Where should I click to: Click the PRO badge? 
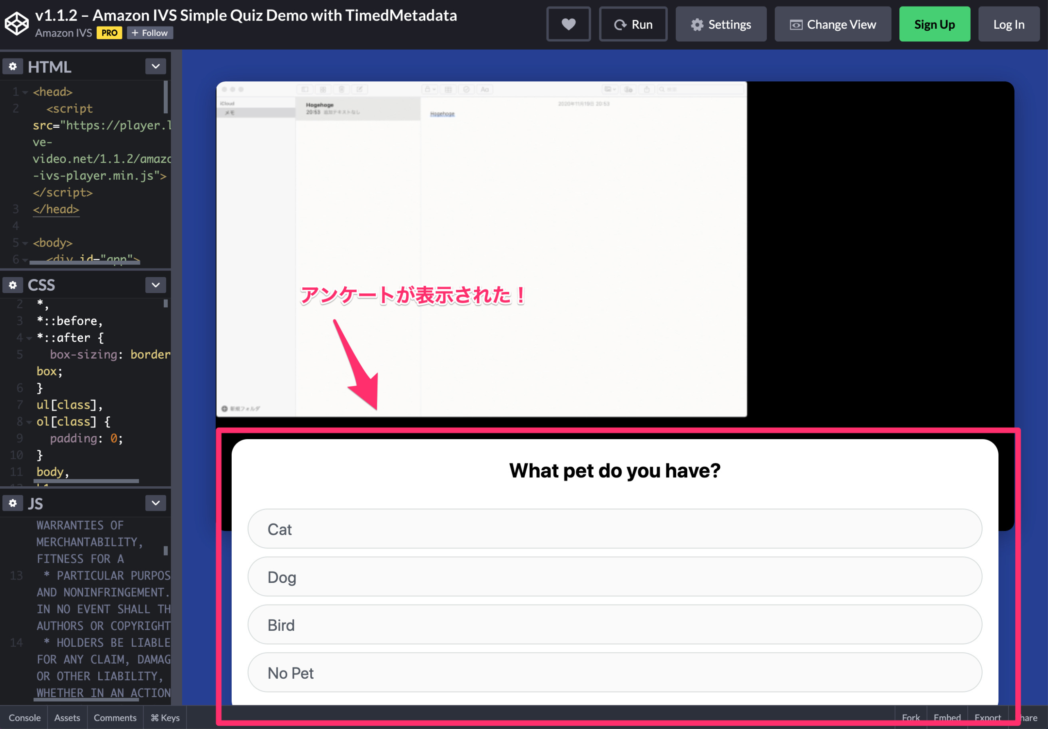[109, 33]
